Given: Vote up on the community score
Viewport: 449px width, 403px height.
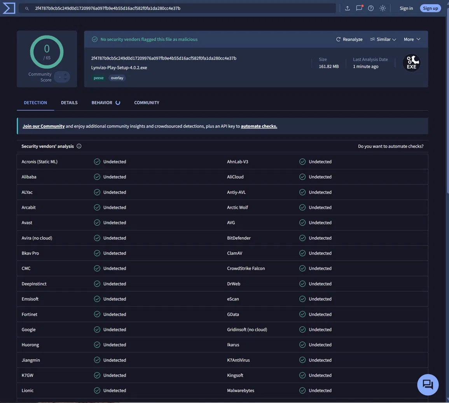Looking at the screenshot, I should pyautogui.click(x=65, y=75).
